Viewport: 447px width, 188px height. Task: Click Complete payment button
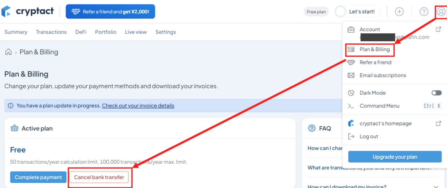tap(39, 177)
